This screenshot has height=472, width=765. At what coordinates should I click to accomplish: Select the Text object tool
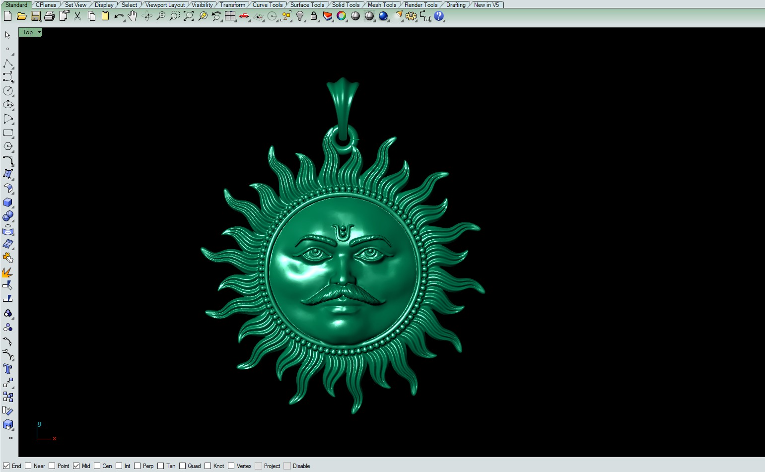[x=8, y=369]
